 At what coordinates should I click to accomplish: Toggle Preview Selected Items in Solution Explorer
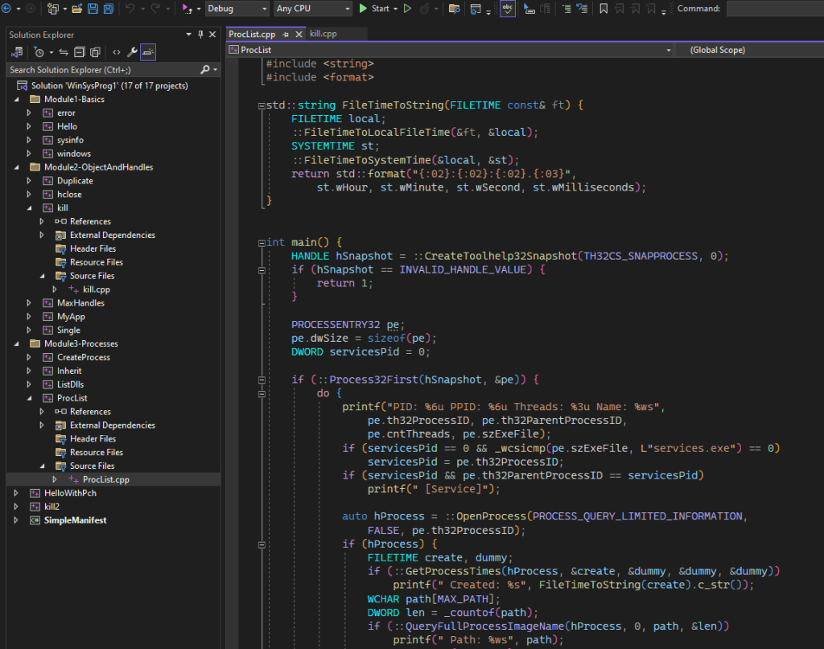click(x=148, y=52)
